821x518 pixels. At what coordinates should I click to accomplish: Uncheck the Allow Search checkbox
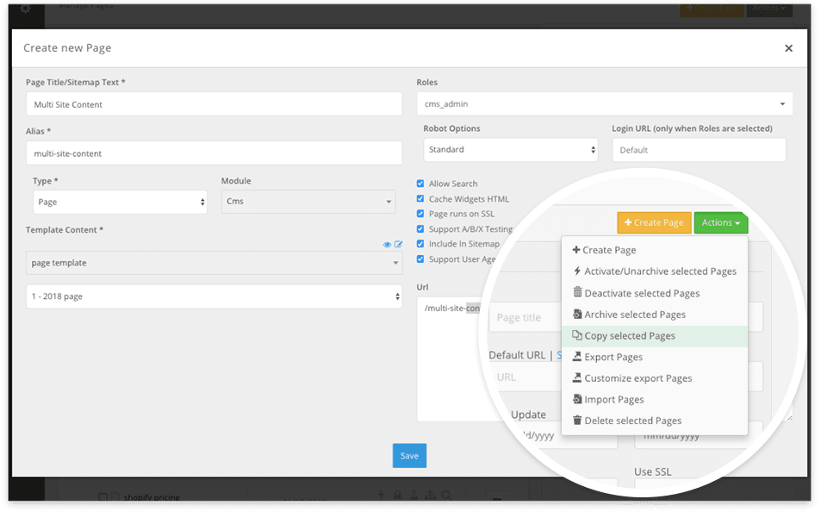coord(420,184)
